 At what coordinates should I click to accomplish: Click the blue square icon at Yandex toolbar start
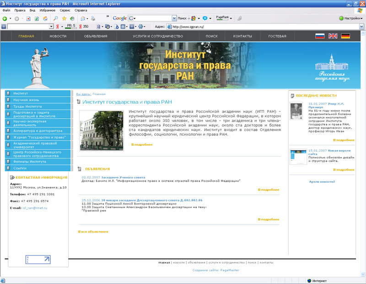4,26
